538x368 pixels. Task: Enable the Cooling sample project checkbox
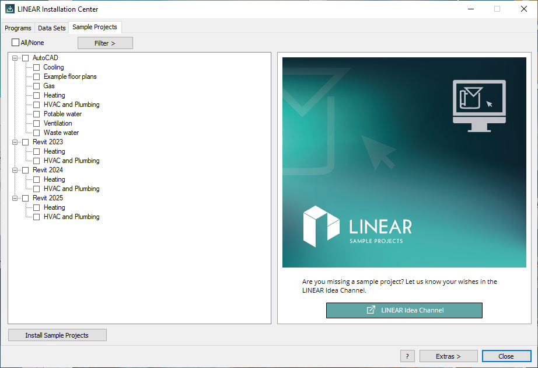[x=36, y=67]
